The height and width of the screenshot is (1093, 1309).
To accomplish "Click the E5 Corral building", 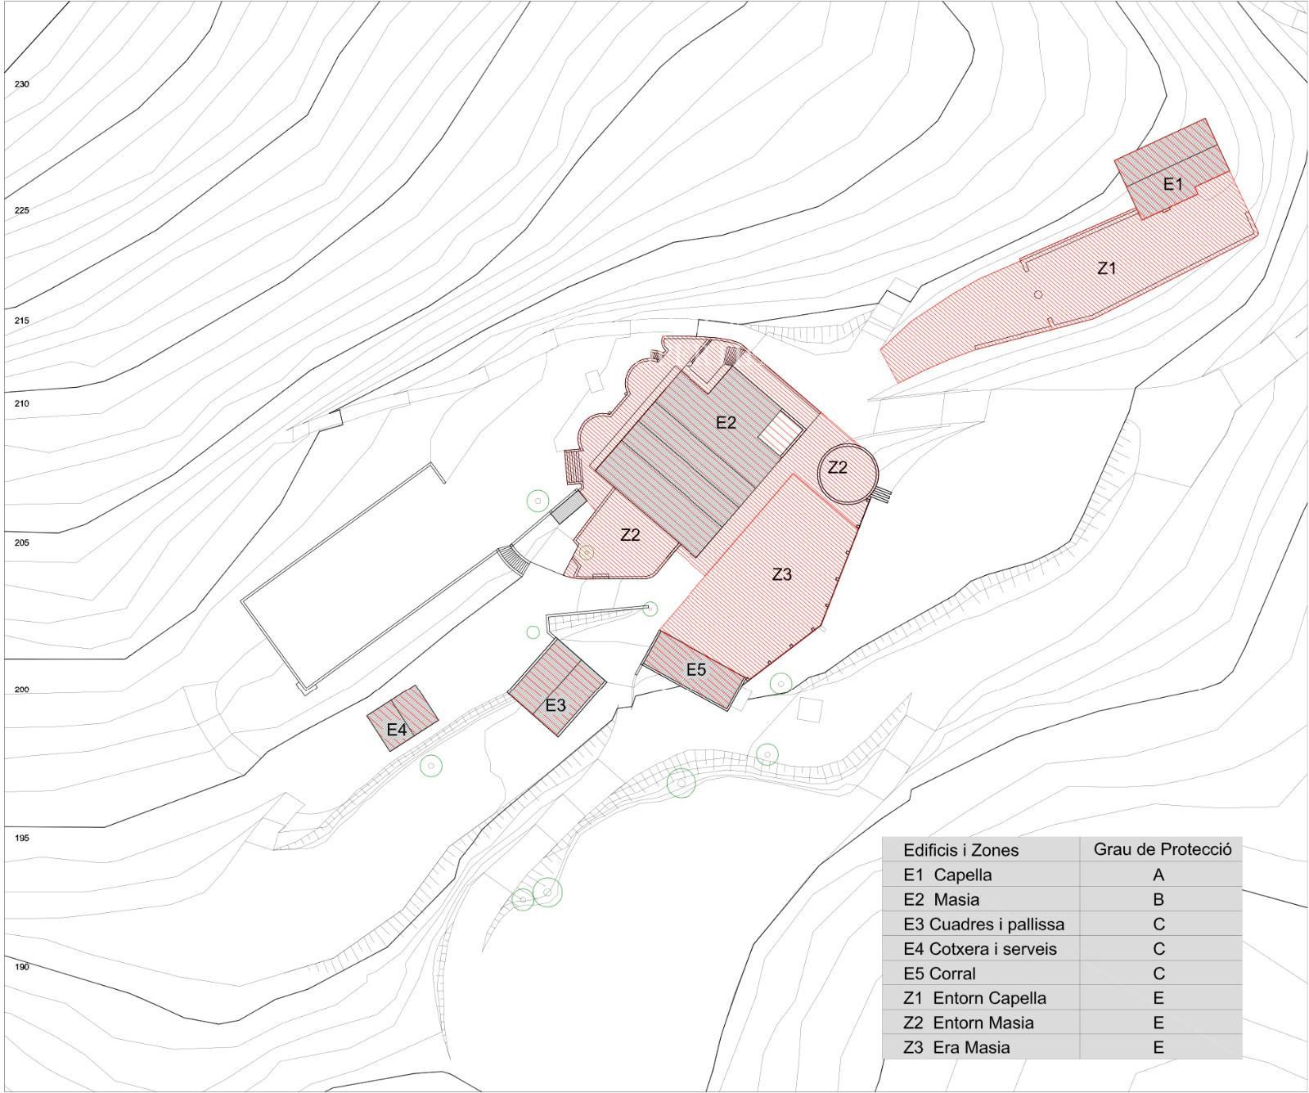I will [x=695, y=670].
